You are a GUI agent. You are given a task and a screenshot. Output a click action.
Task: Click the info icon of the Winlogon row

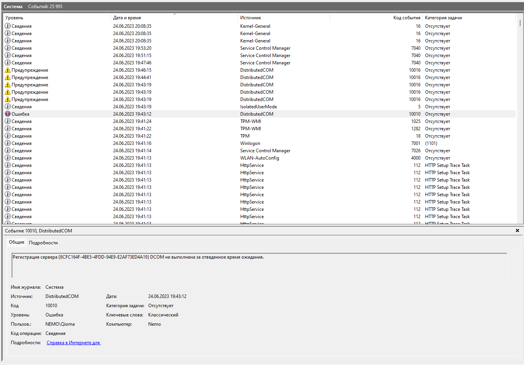point(8,143)
